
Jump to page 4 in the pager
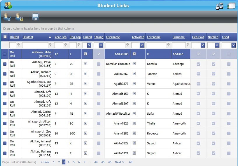69,162
